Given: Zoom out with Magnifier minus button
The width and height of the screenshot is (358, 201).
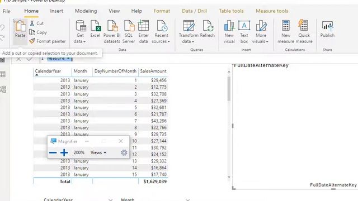Looking at the screenshot, I should point(53,152).
